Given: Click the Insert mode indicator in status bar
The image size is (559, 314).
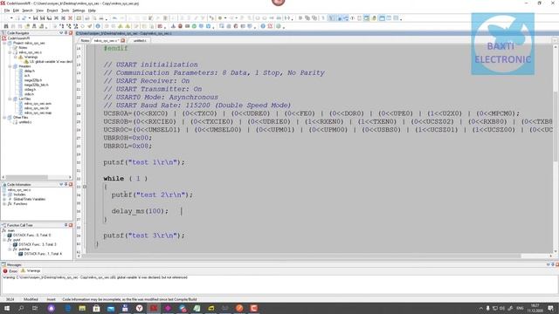Looking at the screenshot, I should 51,299.
